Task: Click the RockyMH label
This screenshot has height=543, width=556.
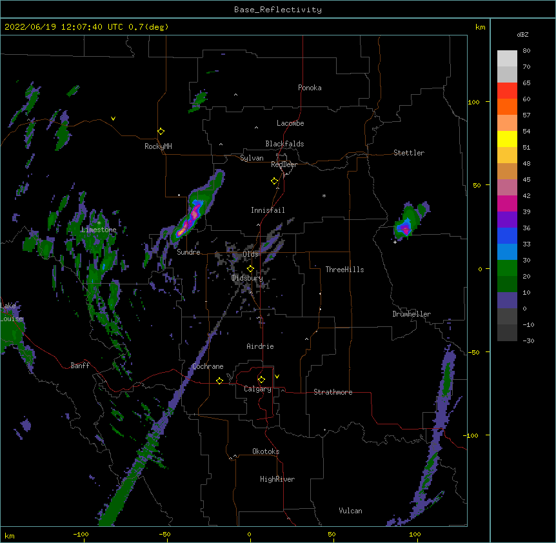Action: tap(158, 146)
